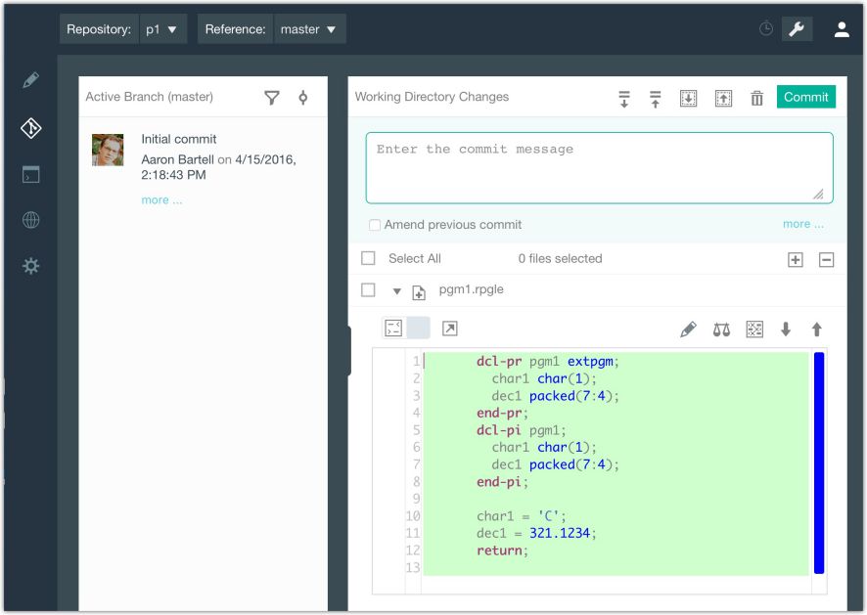867x615 pixels.
Task: Open the editor pencil icon in the sidebar
Action: click(x=31, y=80)
